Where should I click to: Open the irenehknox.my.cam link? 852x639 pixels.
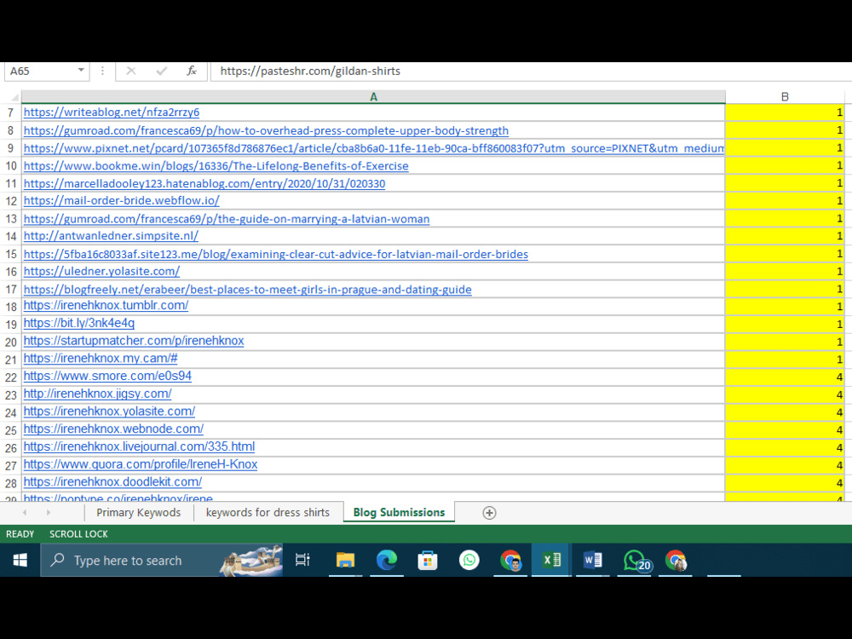[101, 359]
